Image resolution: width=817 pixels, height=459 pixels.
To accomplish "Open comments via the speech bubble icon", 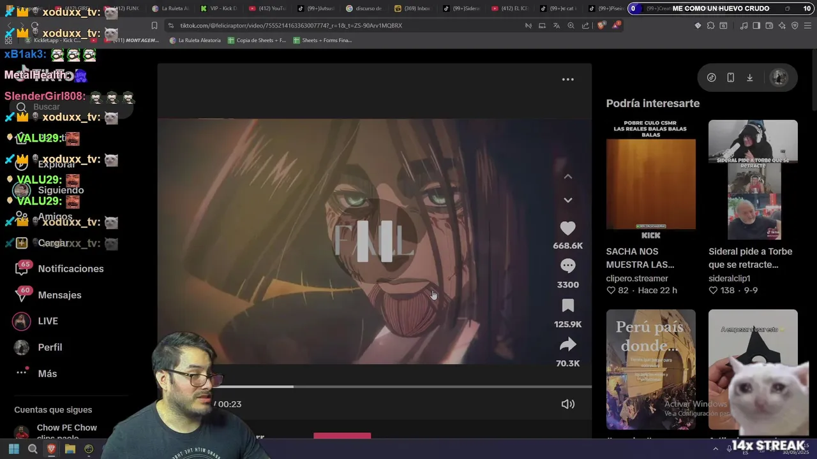I will pos(567,265).
